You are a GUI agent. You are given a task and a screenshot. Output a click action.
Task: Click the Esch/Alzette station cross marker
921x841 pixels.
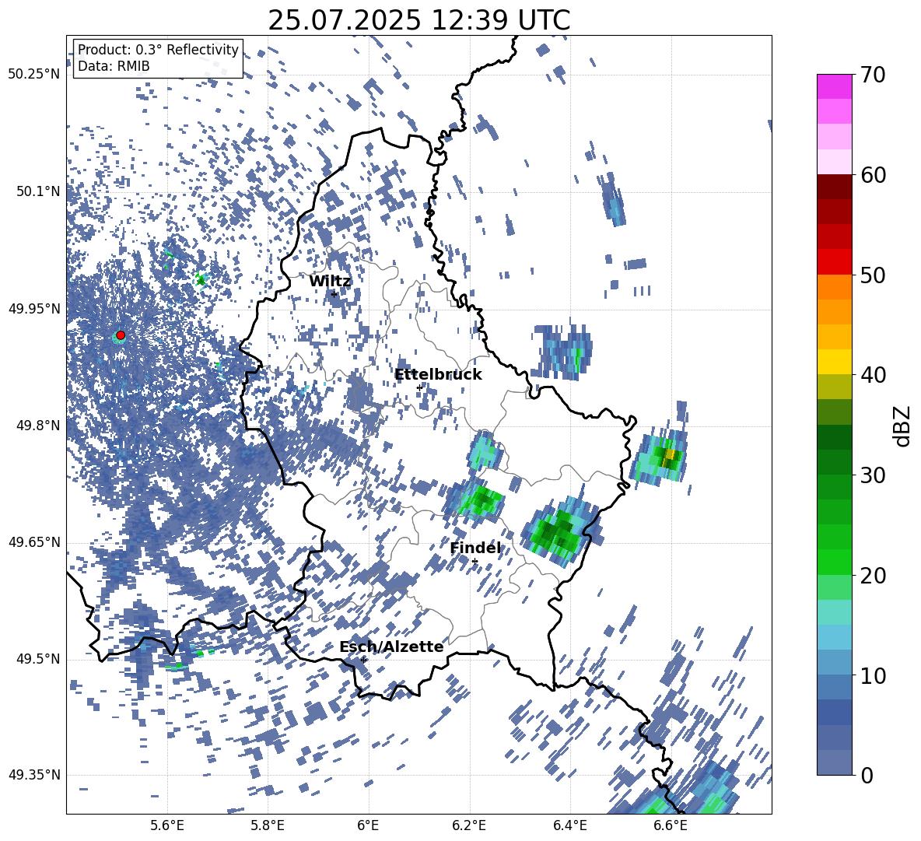pos(363,660)
